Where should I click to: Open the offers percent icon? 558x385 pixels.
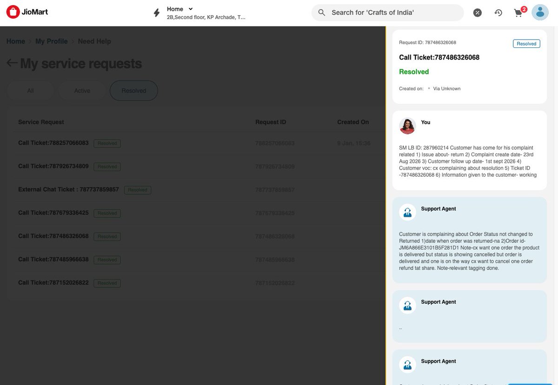click(x=478, y=13)
